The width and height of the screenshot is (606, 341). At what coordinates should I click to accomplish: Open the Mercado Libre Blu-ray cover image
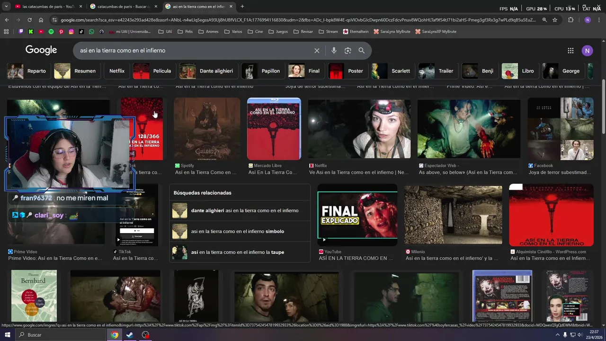pyautogui.click(x=274, y=129)
